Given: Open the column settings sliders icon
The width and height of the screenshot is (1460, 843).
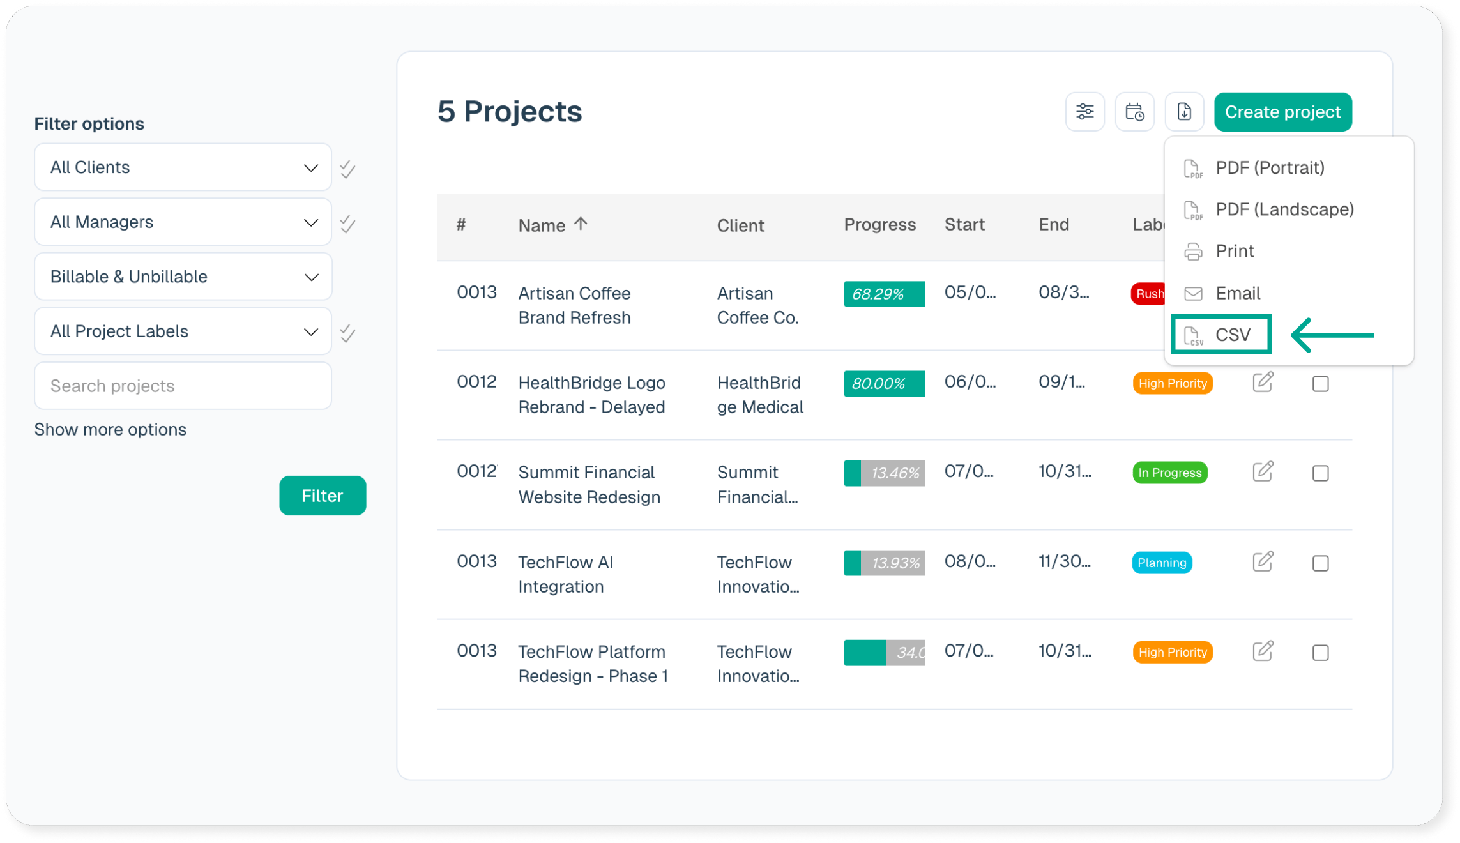Looking at the screenshot, I should [1084, 112].
